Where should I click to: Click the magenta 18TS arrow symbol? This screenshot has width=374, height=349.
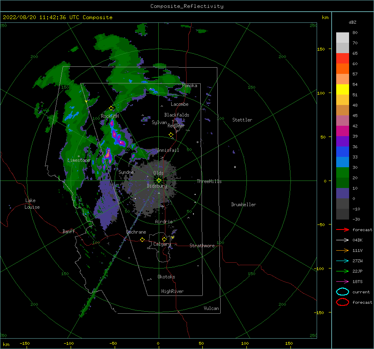click(x=342, y=282)
